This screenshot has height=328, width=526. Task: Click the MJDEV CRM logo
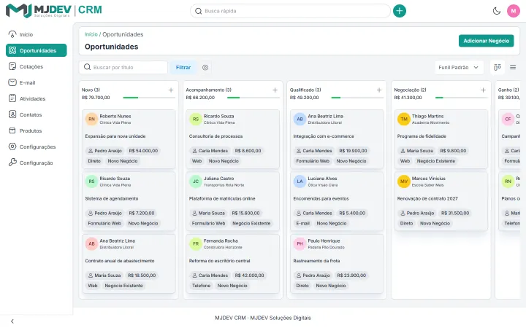click(x=54, y=11)
